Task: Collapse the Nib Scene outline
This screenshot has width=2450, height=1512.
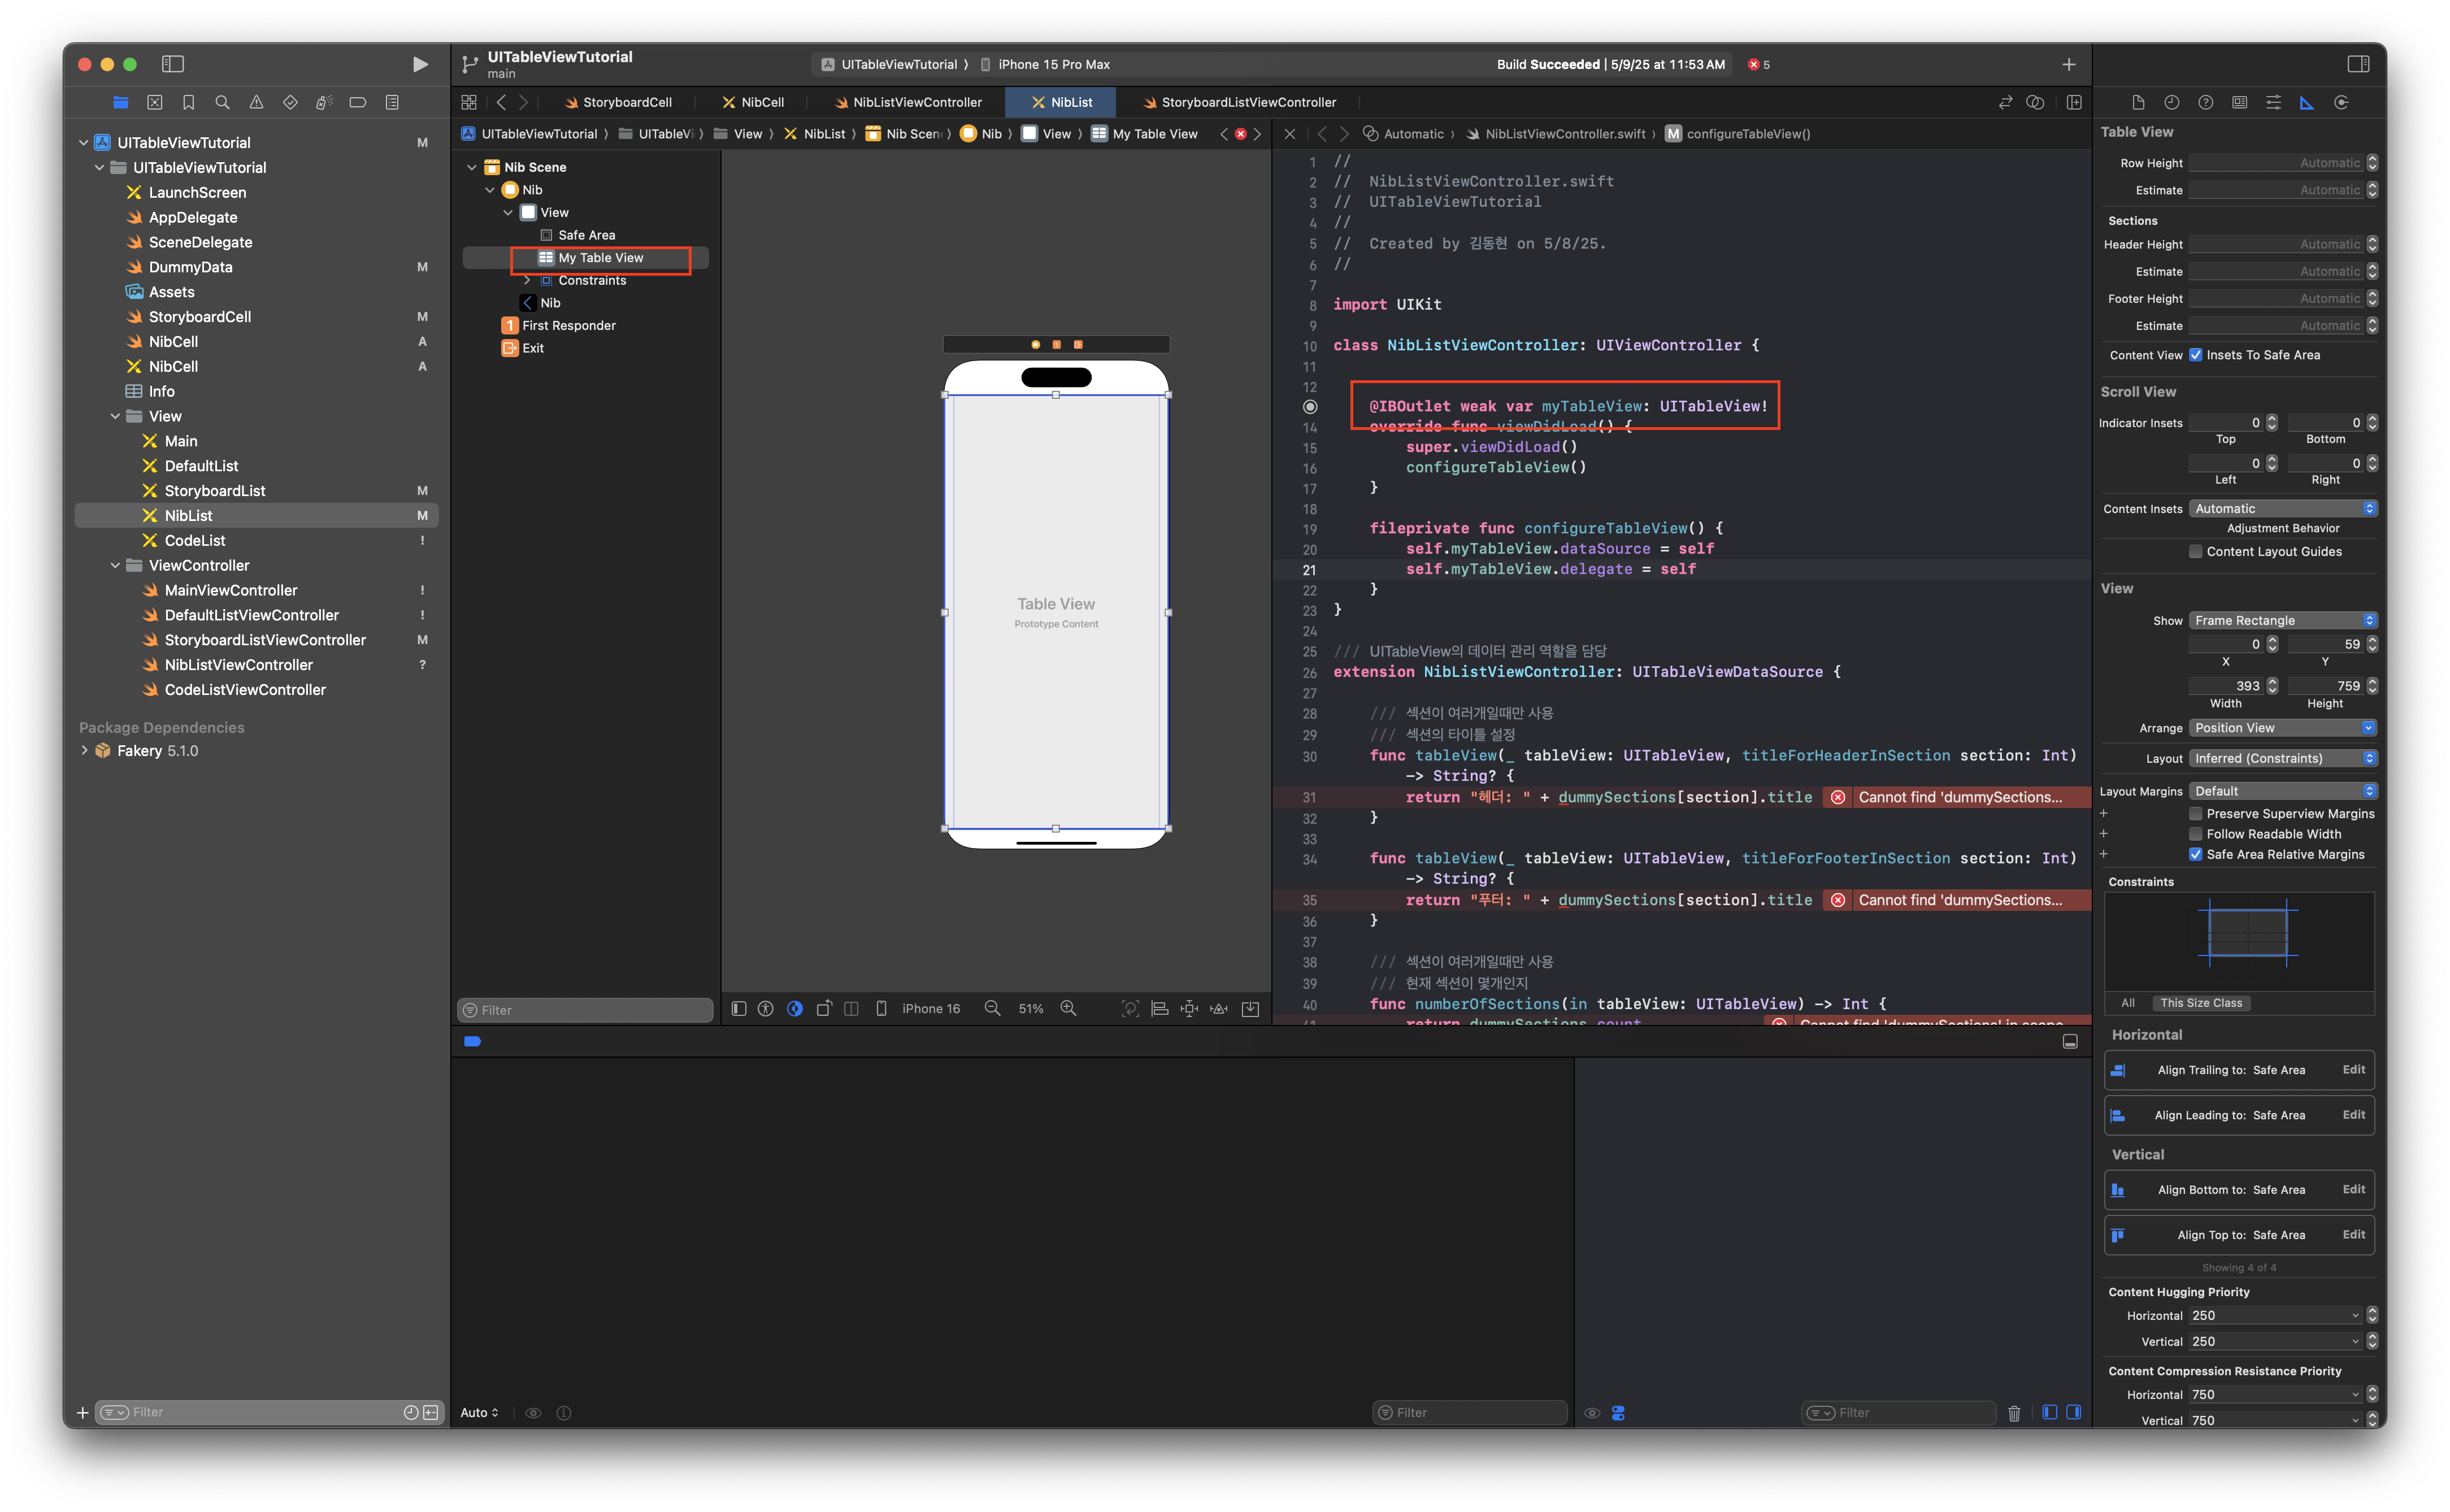Action: (x=472, y=167)
